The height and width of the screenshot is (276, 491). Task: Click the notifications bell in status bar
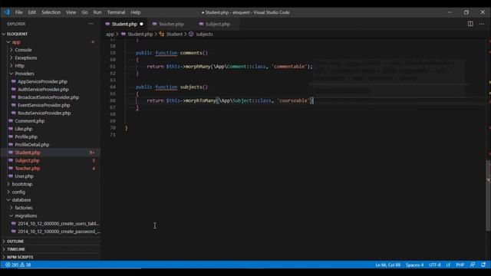pos(483,264)
